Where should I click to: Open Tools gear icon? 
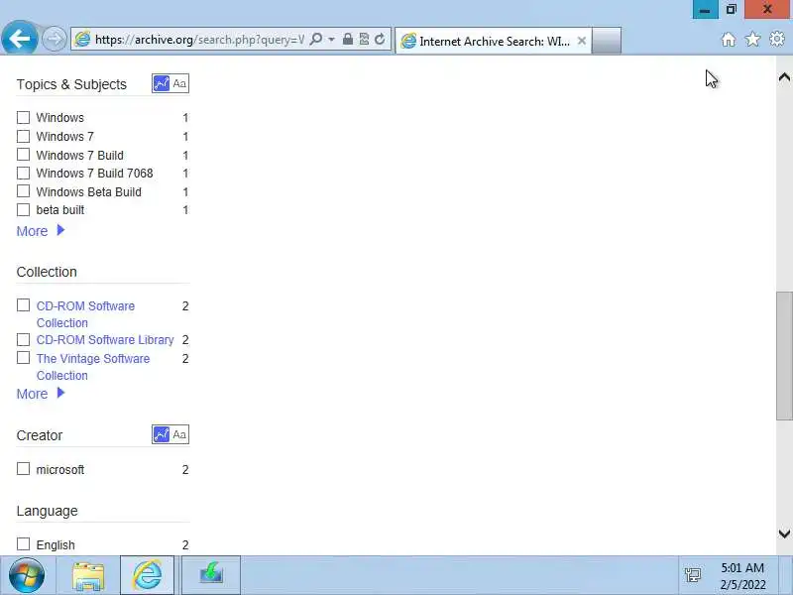point(777,39)
